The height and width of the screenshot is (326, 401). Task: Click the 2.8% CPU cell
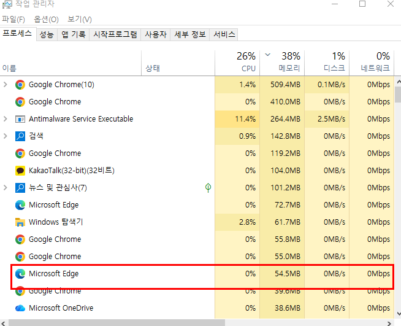click(237, 222)
